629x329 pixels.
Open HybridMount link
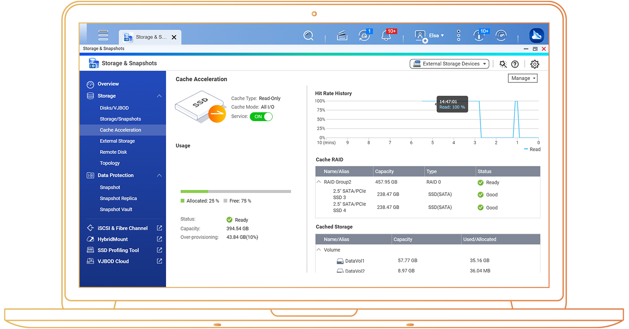coord(113,239)
